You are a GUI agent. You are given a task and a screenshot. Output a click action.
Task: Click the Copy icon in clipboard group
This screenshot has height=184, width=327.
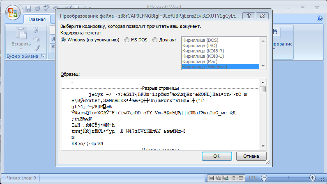37,39
